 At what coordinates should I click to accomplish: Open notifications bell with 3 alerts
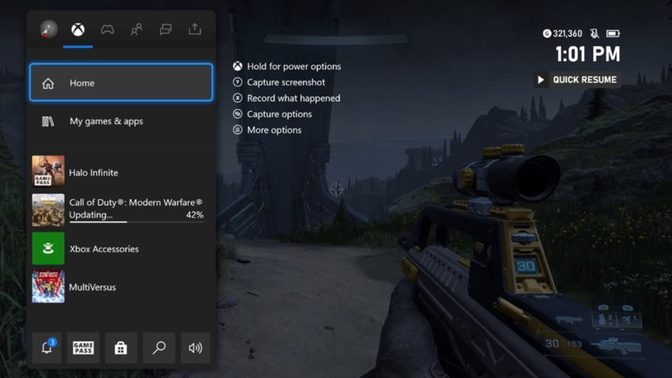[47, 348]
